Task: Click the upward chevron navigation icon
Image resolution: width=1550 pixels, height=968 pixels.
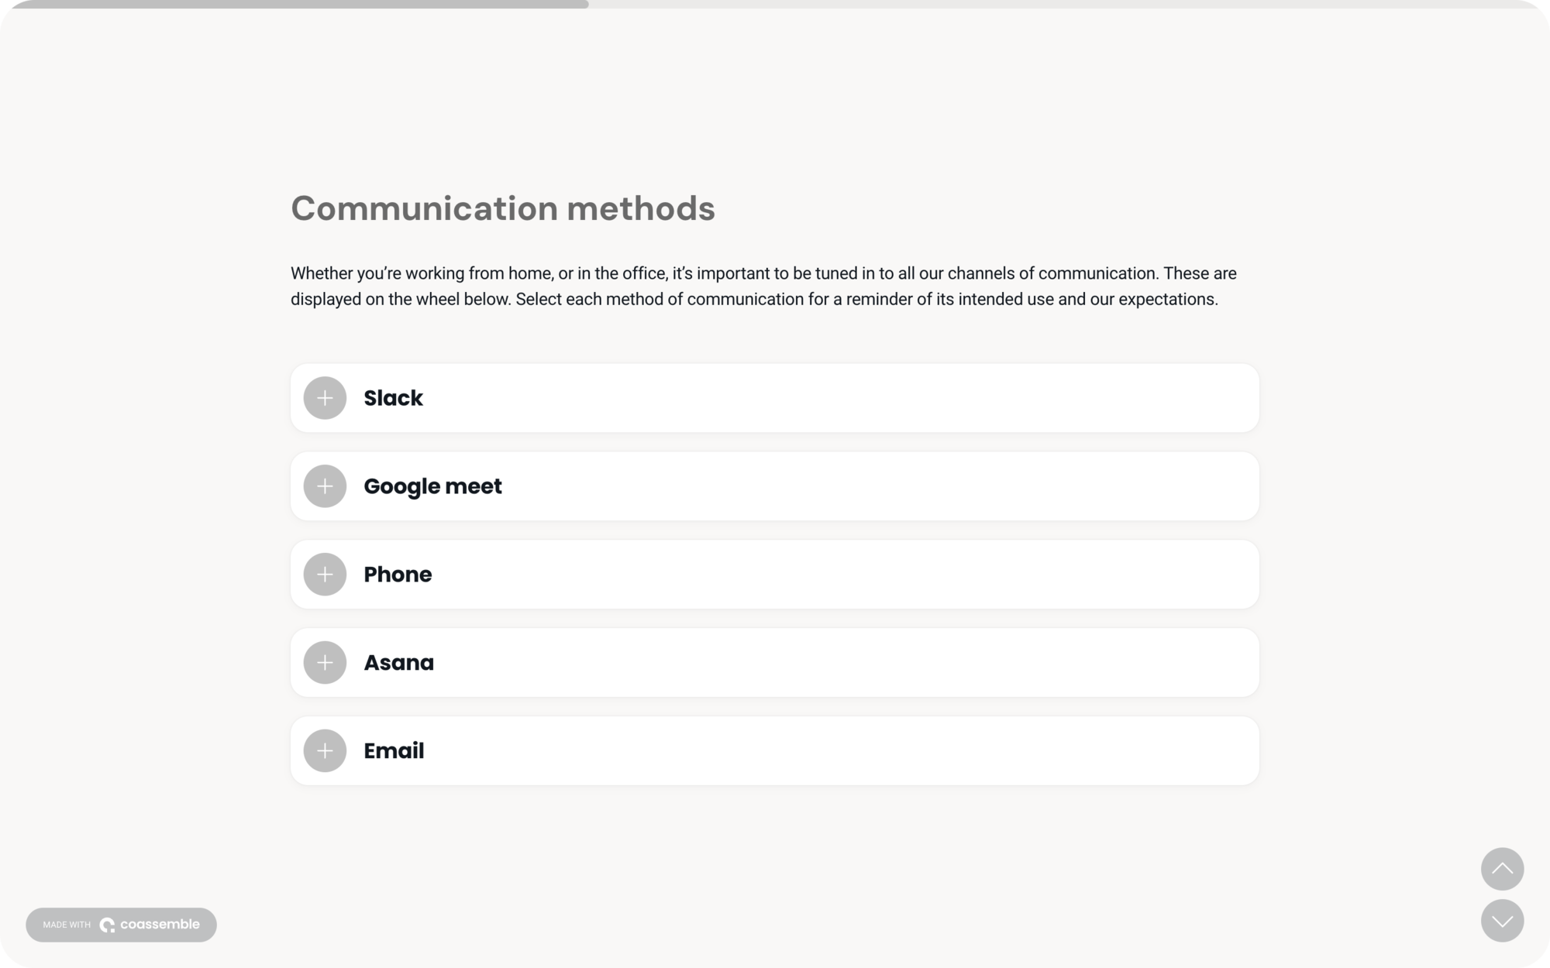Action: (1502, 869)
